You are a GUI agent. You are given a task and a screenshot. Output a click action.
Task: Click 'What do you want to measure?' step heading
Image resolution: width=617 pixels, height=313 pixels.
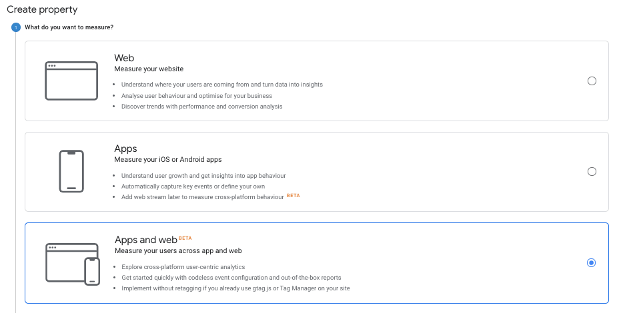(69, 27)
